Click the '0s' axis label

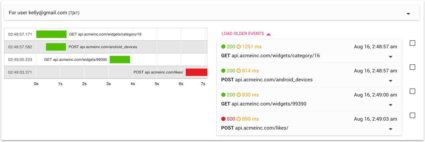pos(36,84)
